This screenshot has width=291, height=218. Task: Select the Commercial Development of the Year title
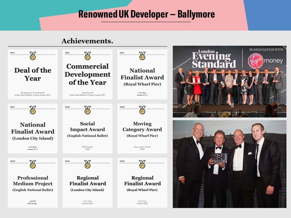[87, 74]
